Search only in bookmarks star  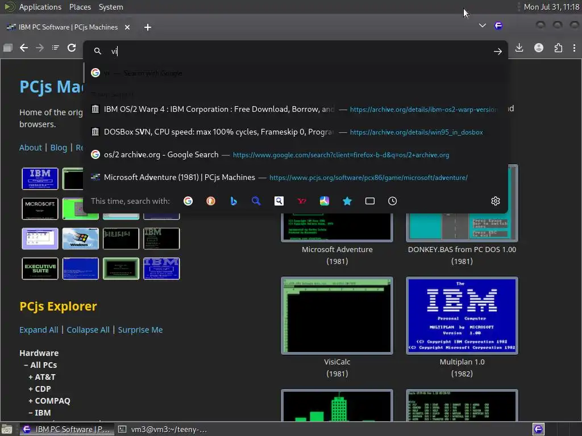pyautogui.click(x=347, y=201)
